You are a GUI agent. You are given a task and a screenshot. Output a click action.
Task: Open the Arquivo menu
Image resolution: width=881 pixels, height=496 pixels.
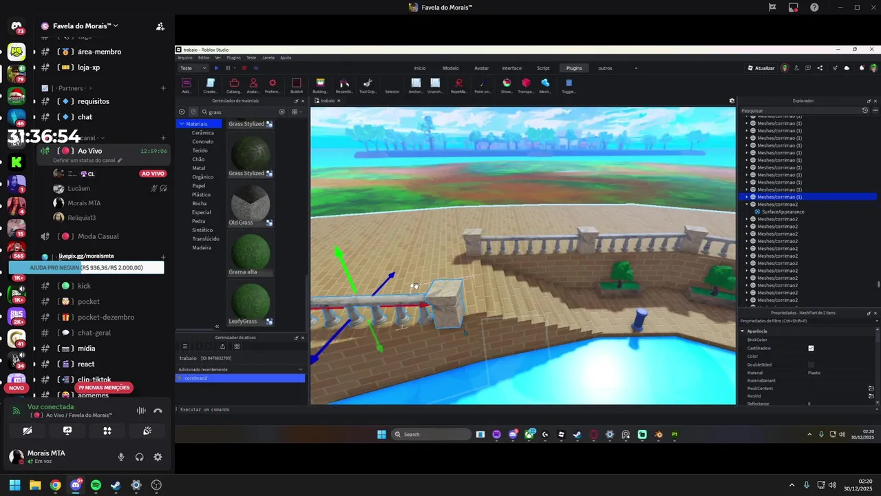[x=185, y=58]
